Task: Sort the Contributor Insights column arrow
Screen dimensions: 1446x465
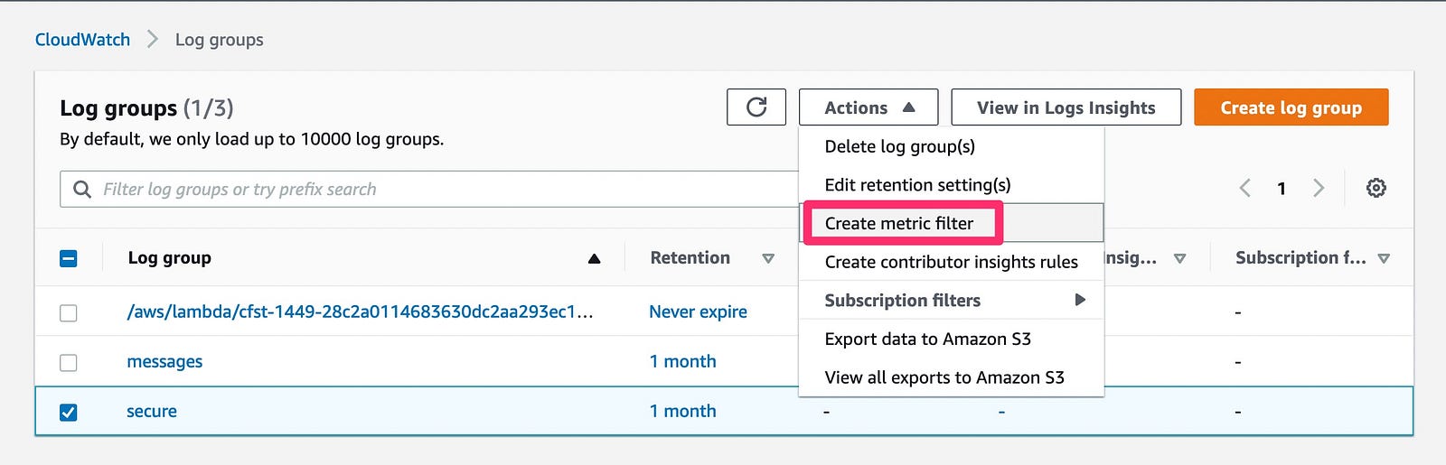Action: [1179, 258]
